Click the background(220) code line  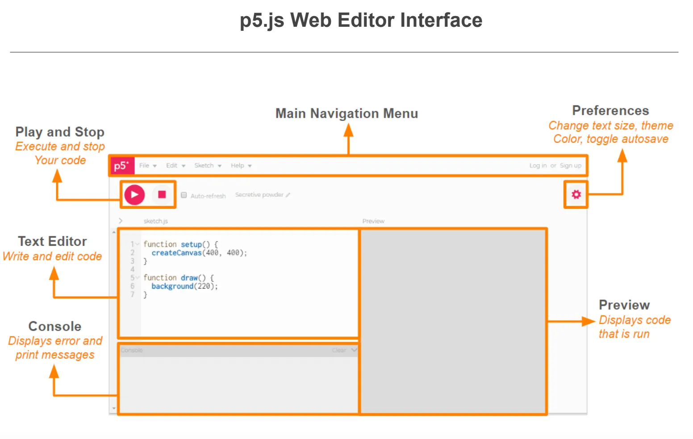(x=184, y=286)
